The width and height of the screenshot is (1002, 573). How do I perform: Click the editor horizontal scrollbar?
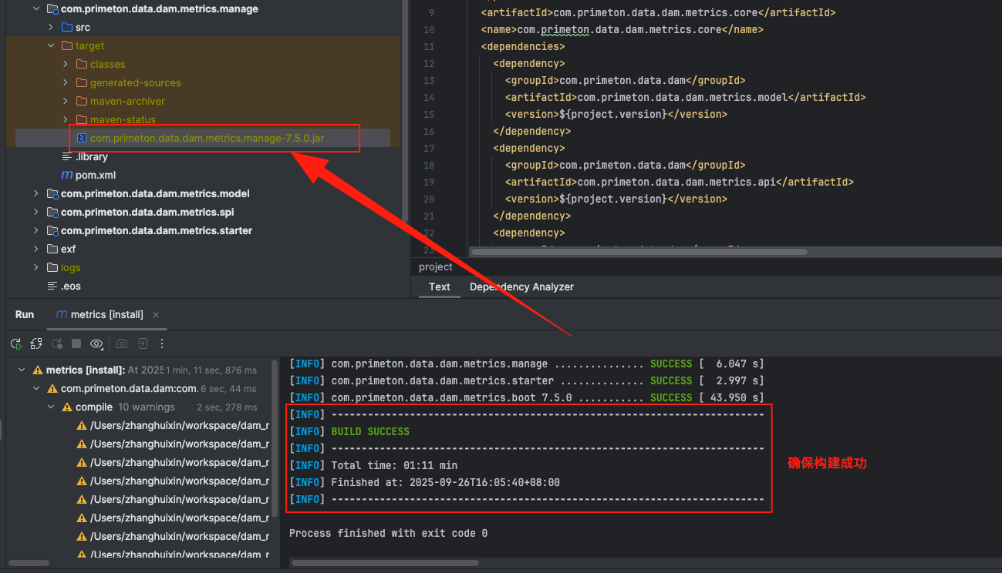coord(639,252)
